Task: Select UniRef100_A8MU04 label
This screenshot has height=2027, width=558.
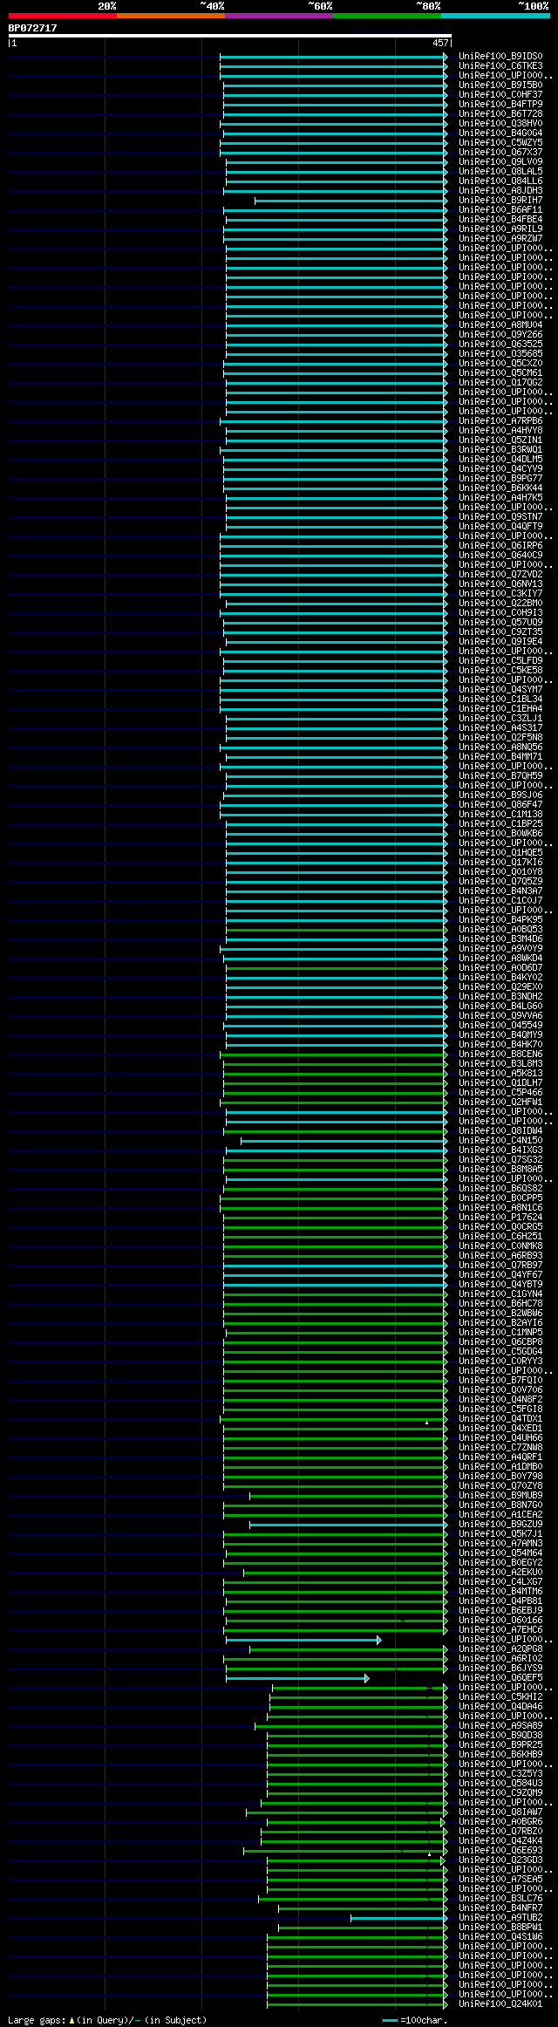Action: click(500, 325)
